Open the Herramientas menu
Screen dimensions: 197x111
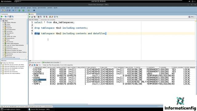42,8
